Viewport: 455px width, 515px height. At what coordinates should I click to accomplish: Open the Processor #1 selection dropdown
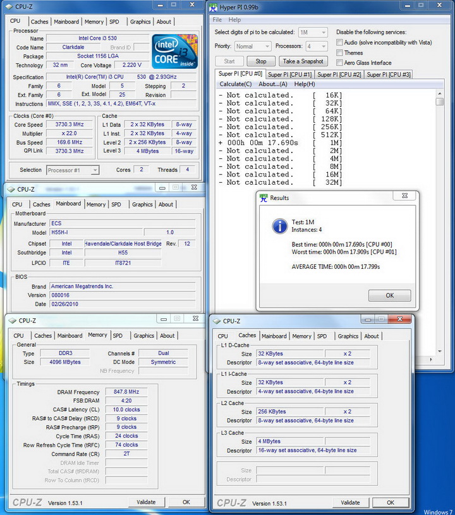click(73, 170)
